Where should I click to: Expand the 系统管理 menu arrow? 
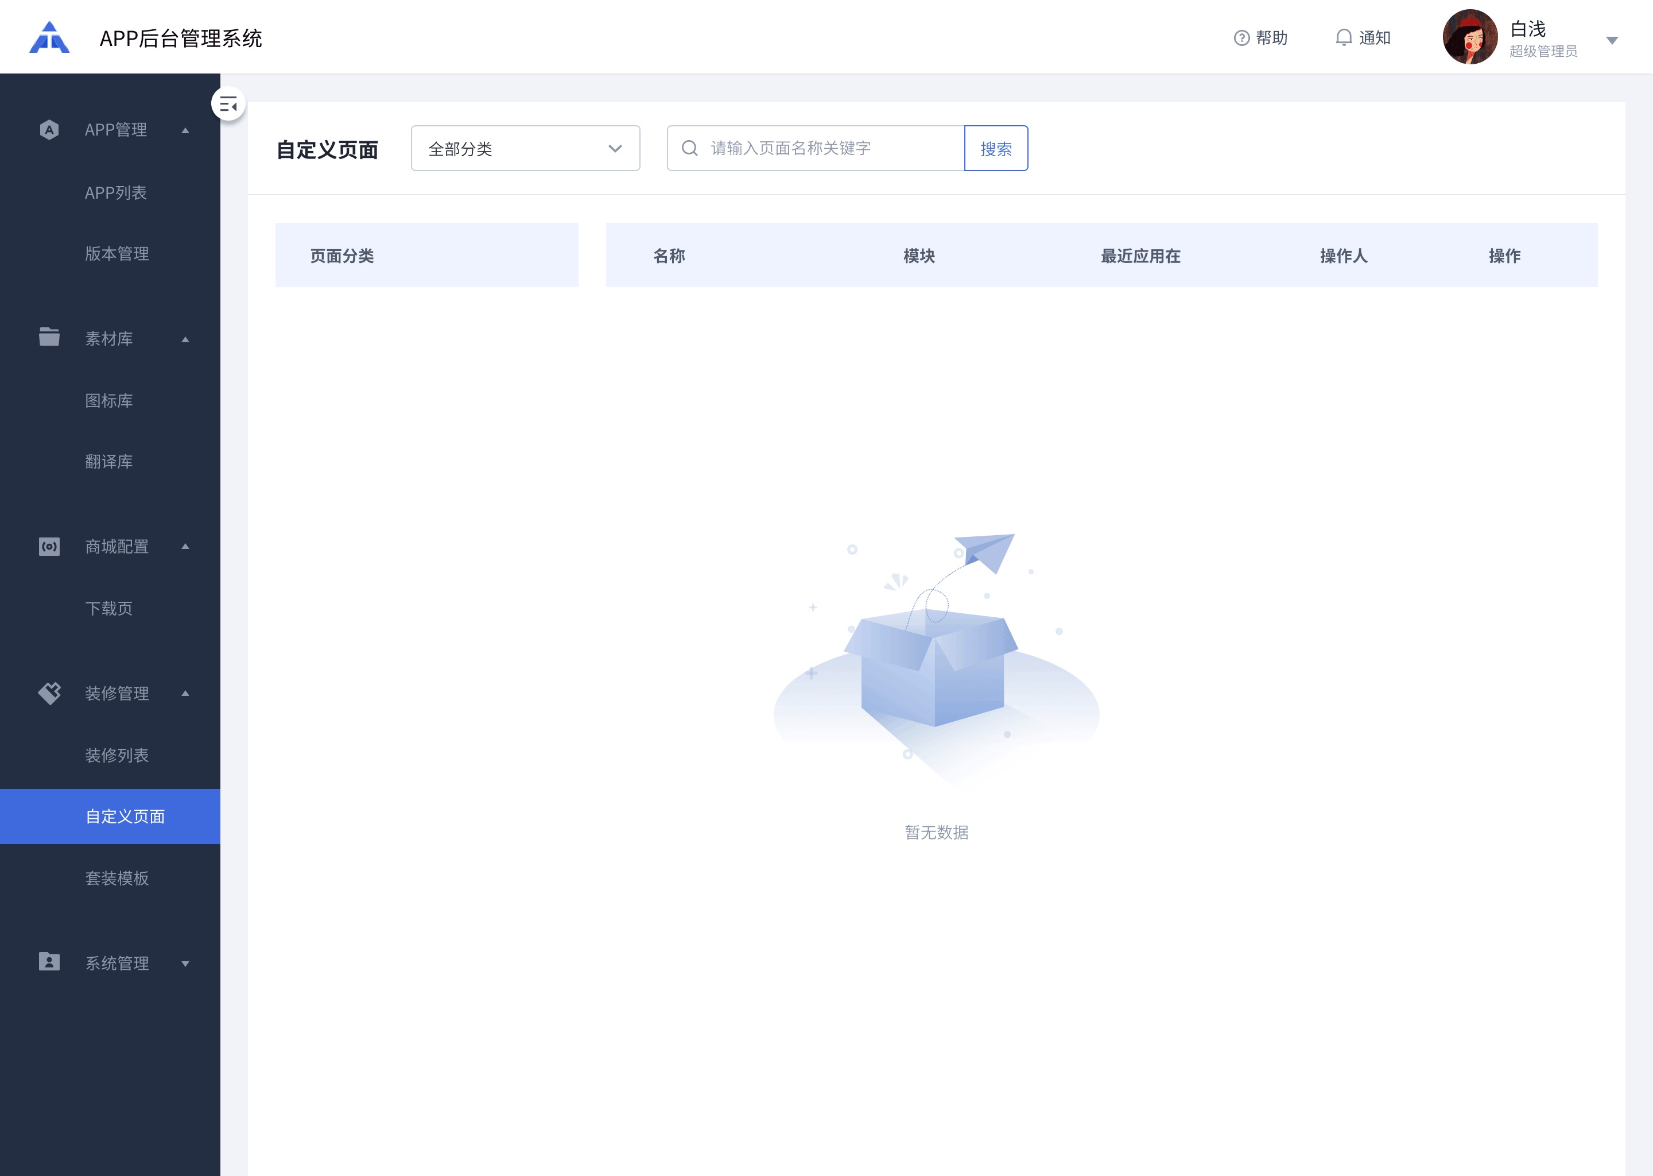coord(185,964)
